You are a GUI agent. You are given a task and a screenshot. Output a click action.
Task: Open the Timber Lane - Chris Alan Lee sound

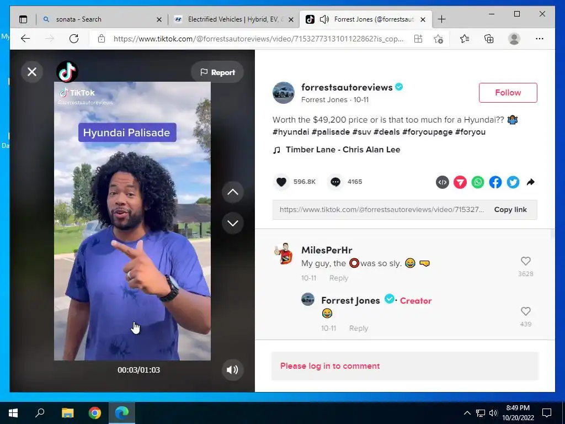(343, 150)
